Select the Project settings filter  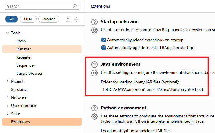click(x=49, y=19)
